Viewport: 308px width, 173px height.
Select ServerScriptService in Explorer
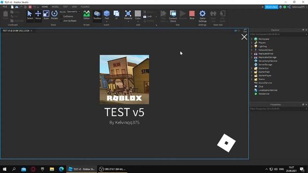268,61
